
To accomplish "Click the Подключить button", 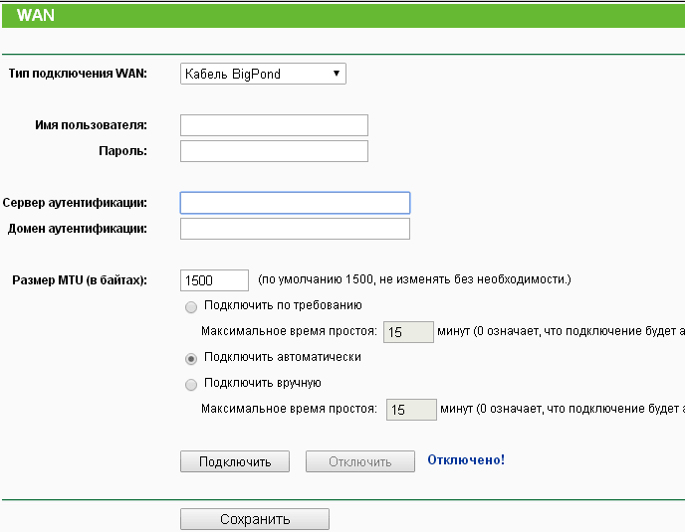I will click(235, 461).
